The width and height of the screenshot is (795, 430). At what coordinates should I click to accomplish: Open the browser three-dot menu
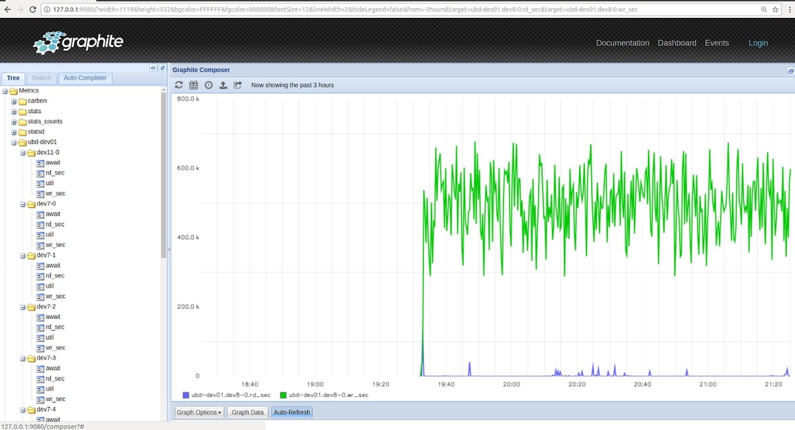coord(788,9)
